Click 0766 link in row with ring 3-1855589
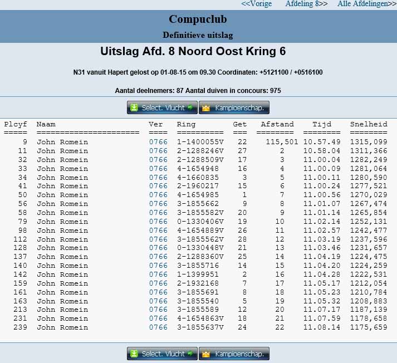Screen dimensions: 397x363 coord(158,310)
